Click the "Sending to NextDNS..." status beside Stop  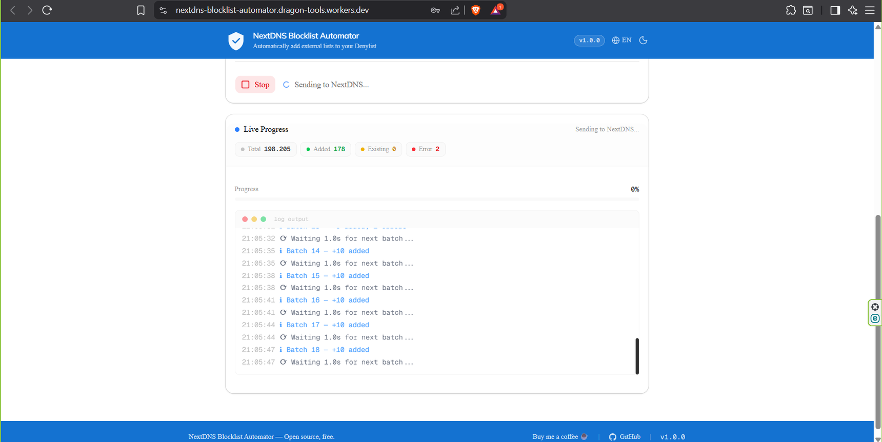(331, 85)
